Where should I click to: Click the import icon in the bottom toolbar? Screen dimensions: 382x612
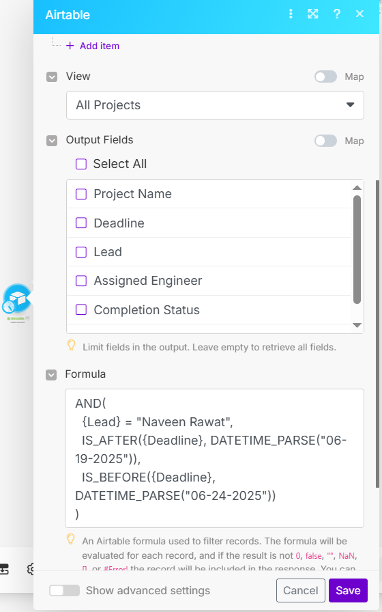click(4, 570)
